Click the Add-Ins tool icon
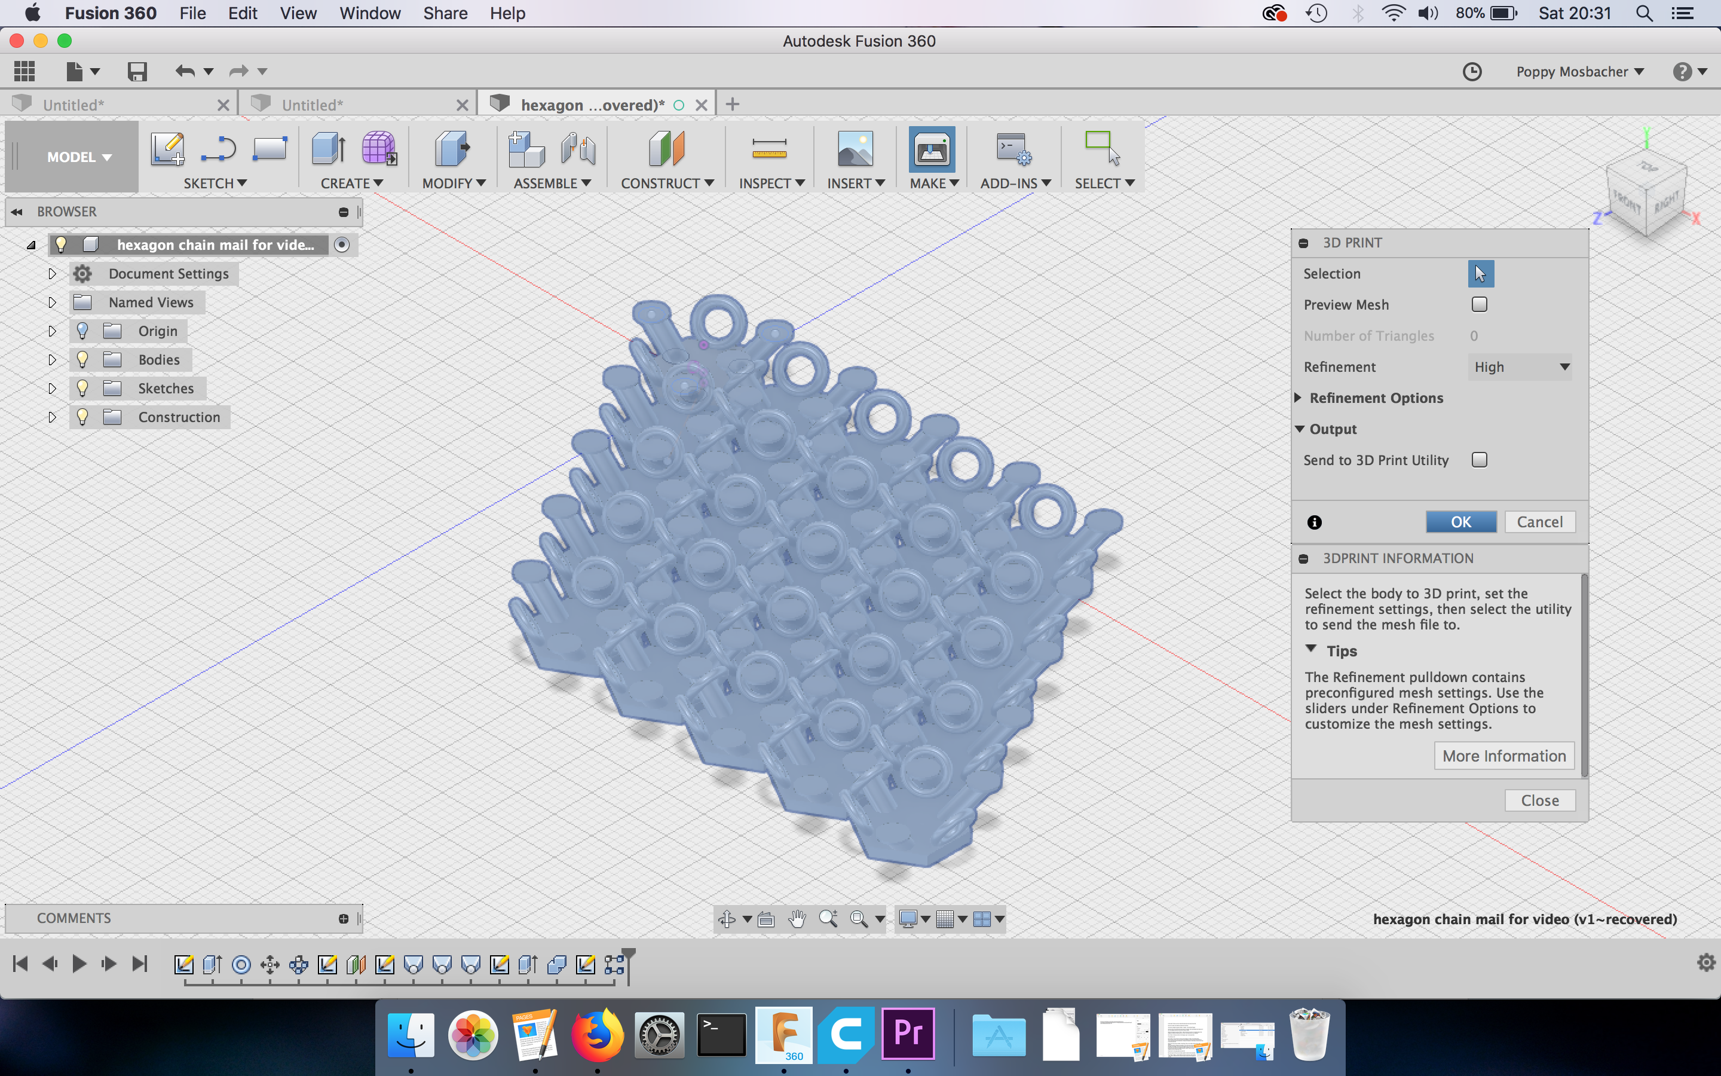 (x=1012, y=149)
